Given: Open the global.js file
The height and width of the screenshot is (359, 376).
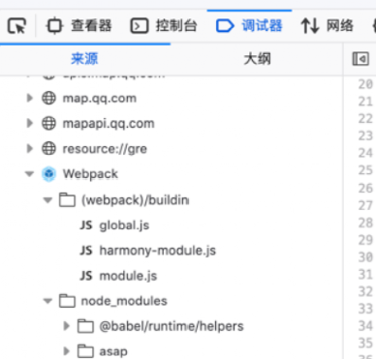Looking at the screenshot, I should coord(124,225).
